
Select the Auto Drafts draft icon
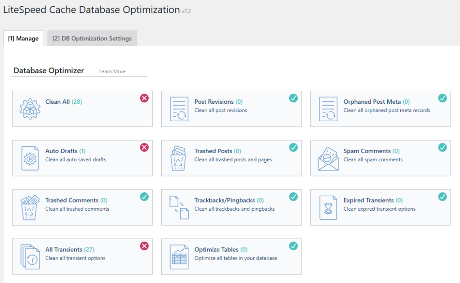pyautogui.click(x=29, y=158)
